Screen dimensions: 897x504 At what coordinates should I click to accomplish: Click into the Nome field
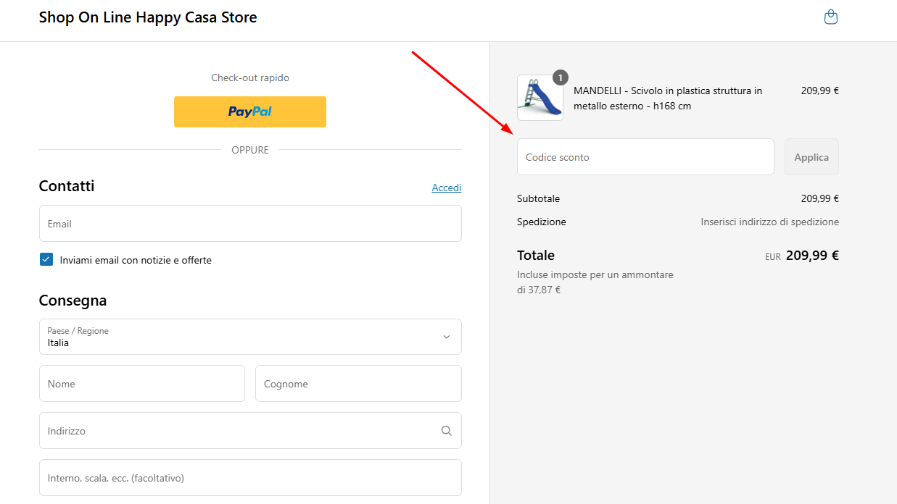141,384
